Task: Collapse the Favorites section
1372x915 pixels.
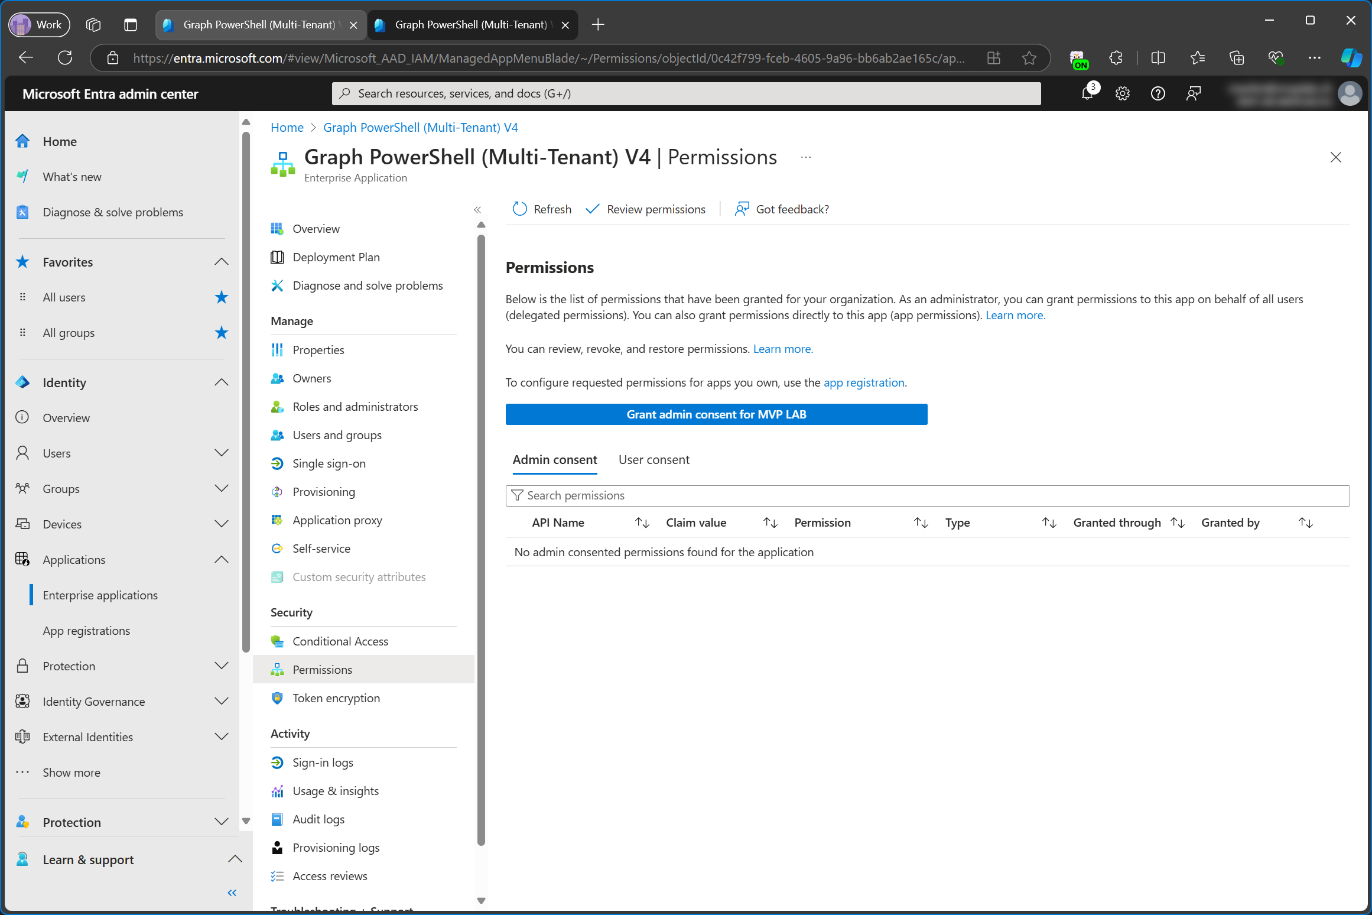Action: click(x=222, y=261)
